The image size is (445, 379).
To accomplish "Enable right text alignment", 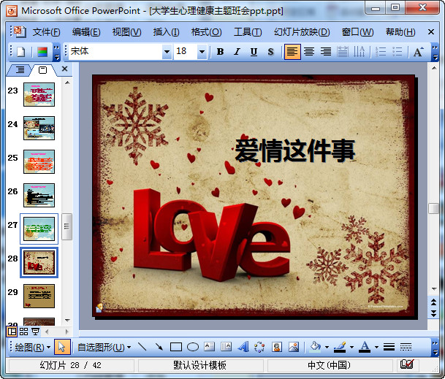I will pos(326,52).
